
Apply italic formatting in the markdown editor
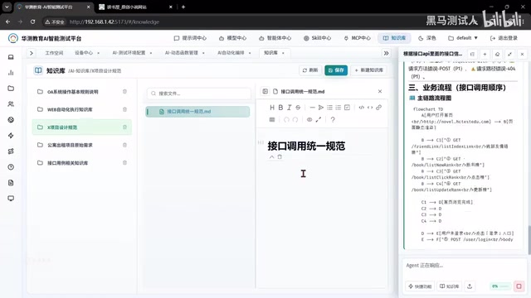click(290, 108)
